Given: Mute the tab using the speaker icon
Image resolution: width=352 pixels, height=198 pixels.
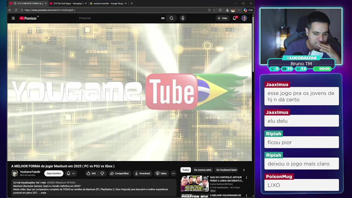Looking at the screenshot, I should point(15,4).
